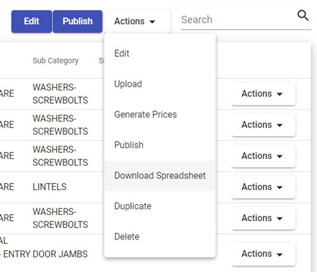
Task: Click the magnifying glass search icon
Action: coord(303,16)
